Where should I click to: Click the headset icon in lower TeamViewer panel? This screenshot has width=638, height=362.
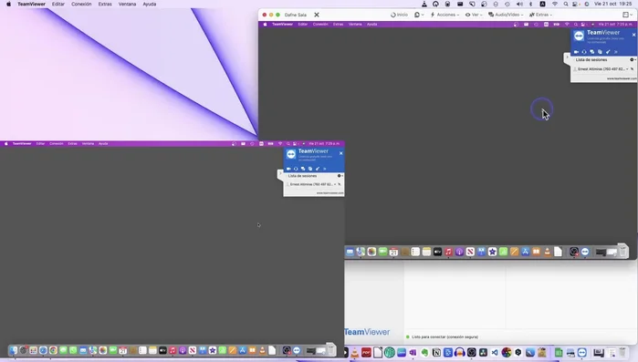point(296,169)
